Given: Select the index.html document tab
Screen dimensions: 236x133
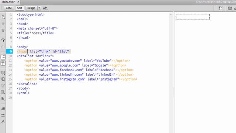Looking at the screenshot, I should click(x=8, y=2).
